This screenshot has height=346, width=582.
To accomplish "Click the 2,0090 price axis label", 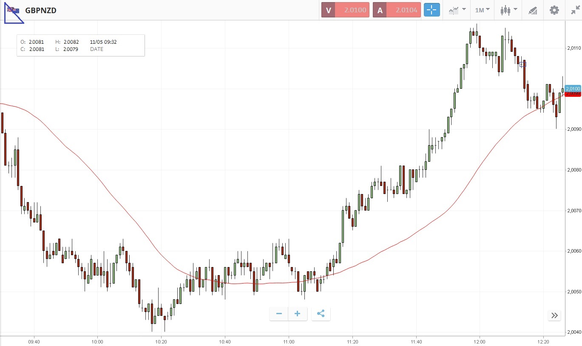I will [574, 129].
